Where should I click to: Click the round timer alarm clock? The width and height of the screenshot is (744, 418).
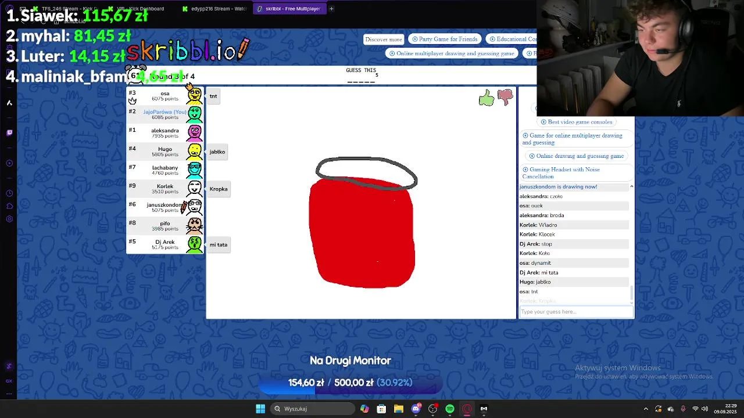[135, 75]
